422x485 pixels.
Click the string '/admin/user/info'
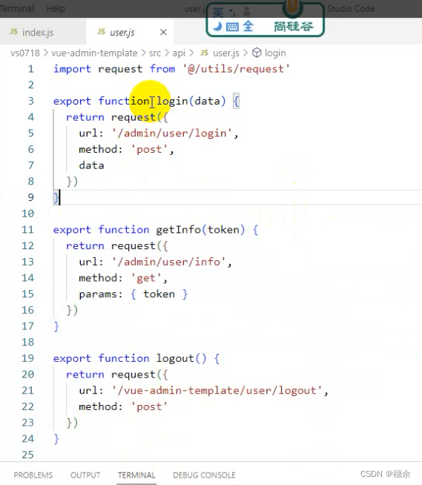168,262
